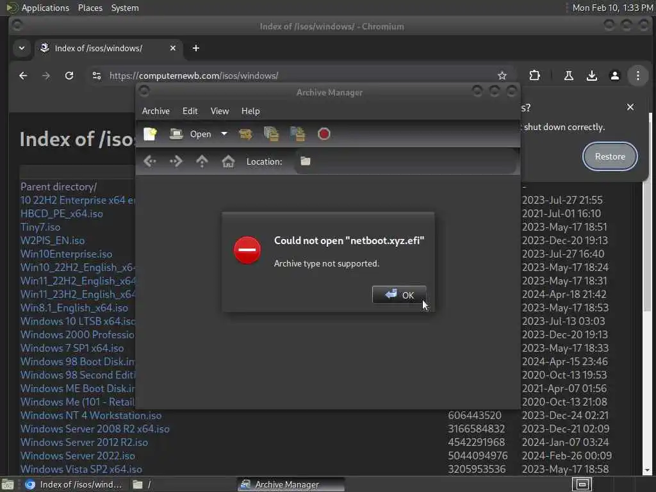Click the Location input field

405,161
